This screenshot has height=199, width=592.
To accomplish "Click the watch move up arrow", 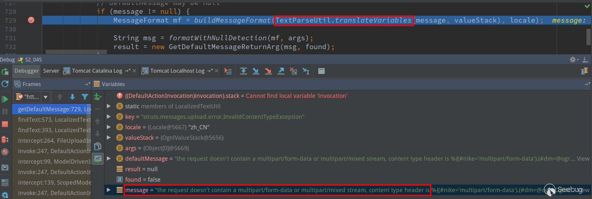I will click(x=98, y=121).
